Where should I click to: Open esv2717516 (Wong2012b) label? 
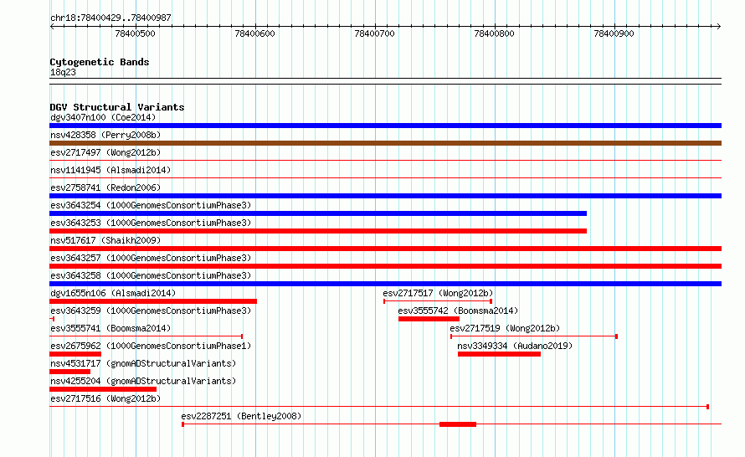point(105,398)
